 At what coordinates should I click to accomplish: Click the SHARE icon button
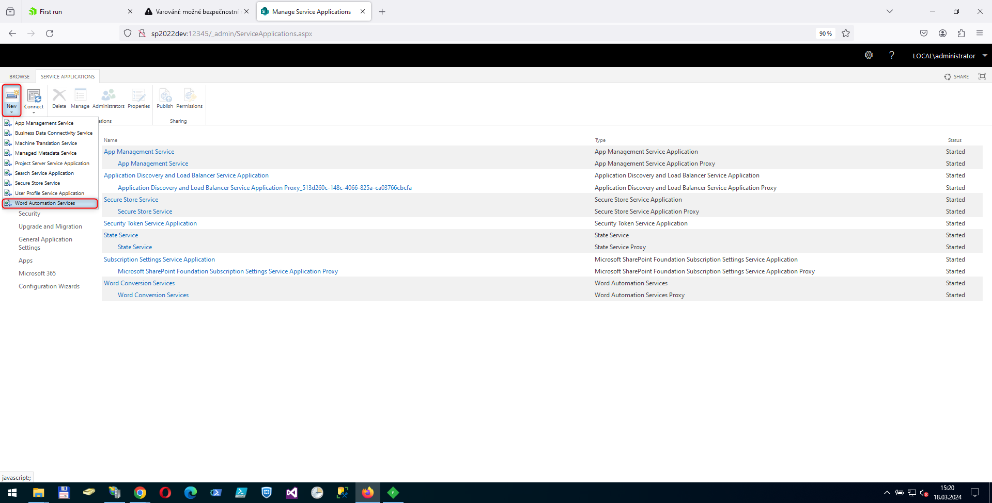[x=956, y=76]
